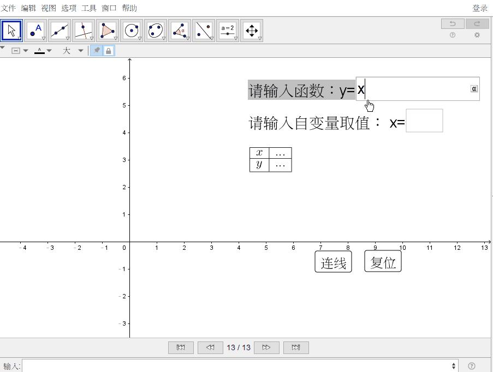493x372 pixels.
Task: Expand the Move tool options arrow
Action: [x=19, y=38]
